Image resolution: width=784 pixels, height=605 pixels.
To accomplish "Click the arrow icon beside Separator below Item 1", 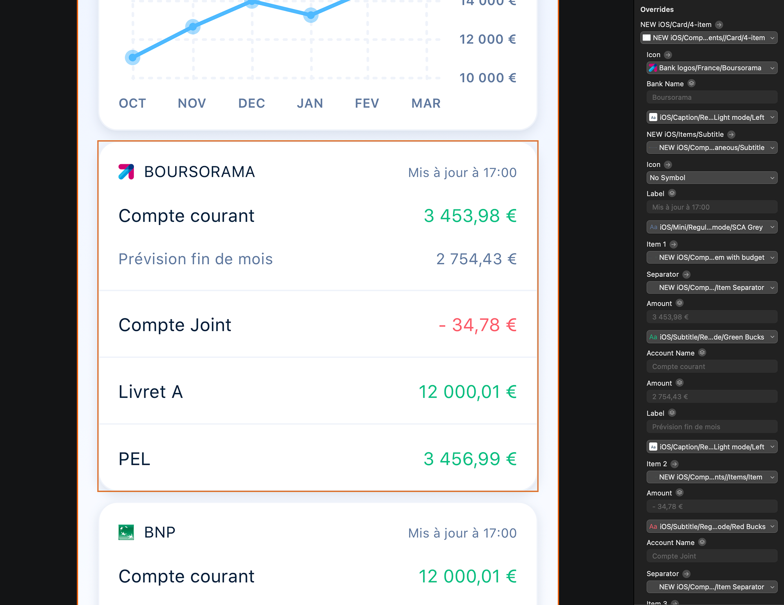I will pyautogui.click(x=687, y=275).
